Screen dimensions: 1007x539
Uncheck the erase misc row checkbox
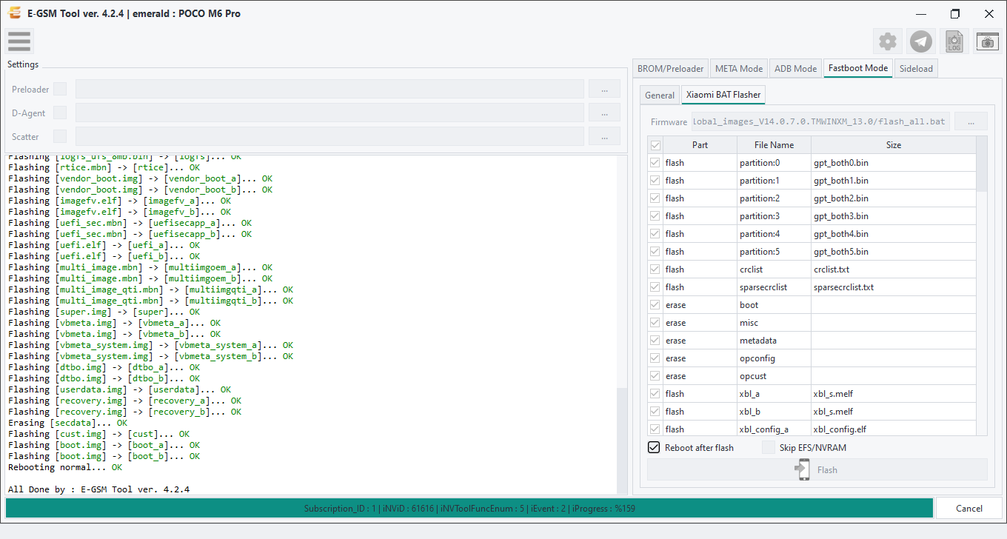click(655, 323)
